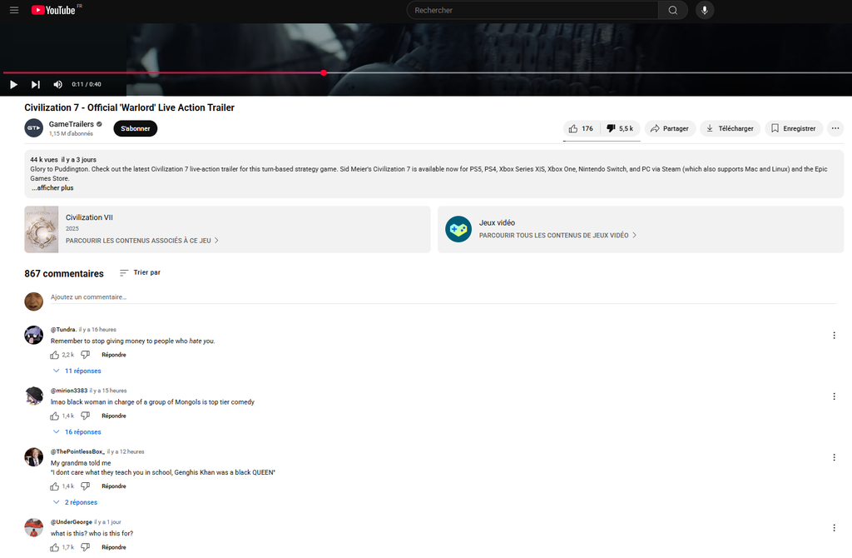Save video with Enregistrer button
The height and width of the screenshot is (558, 852).
tap(793, 128)
